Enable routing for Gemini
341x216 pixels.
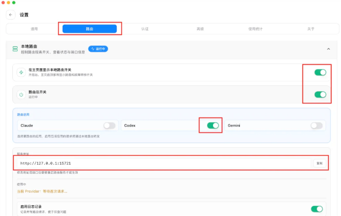pyautogui.click(x=317, y=125)
